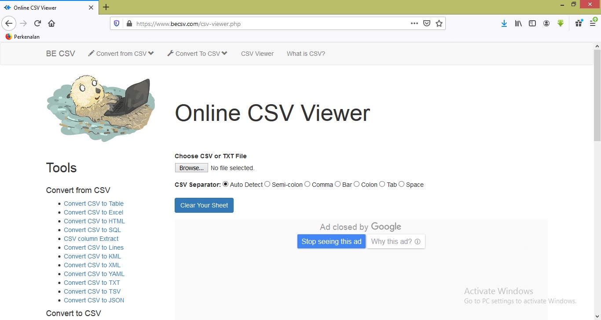Image resolution: width=601 pixels, height=320 pixels.
Task: Select the Auto Detect separator option
Action: pos(226,184)
